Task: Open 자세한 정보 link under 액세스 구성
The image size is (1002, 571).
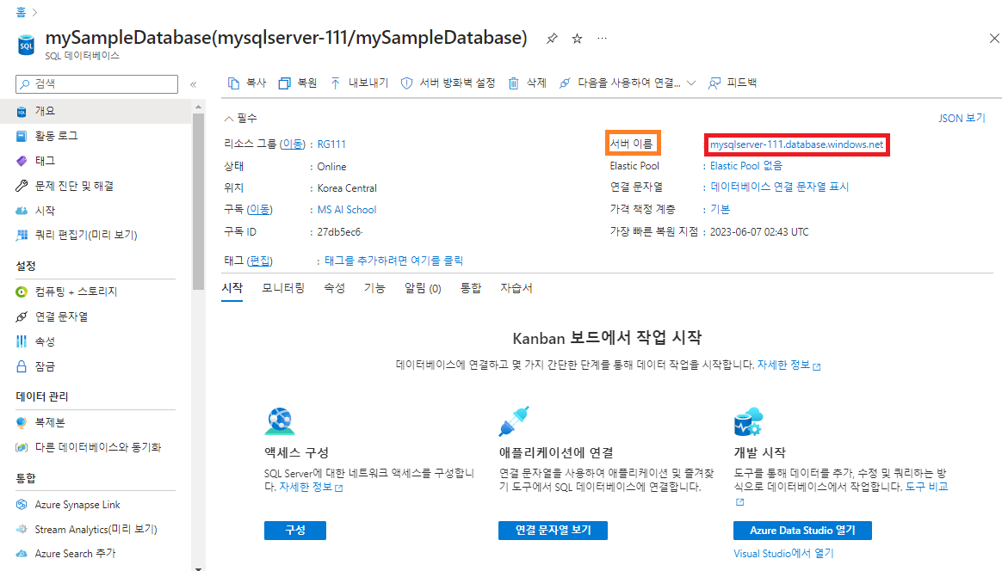Action: pyautogui.click(x=312, y=487)
